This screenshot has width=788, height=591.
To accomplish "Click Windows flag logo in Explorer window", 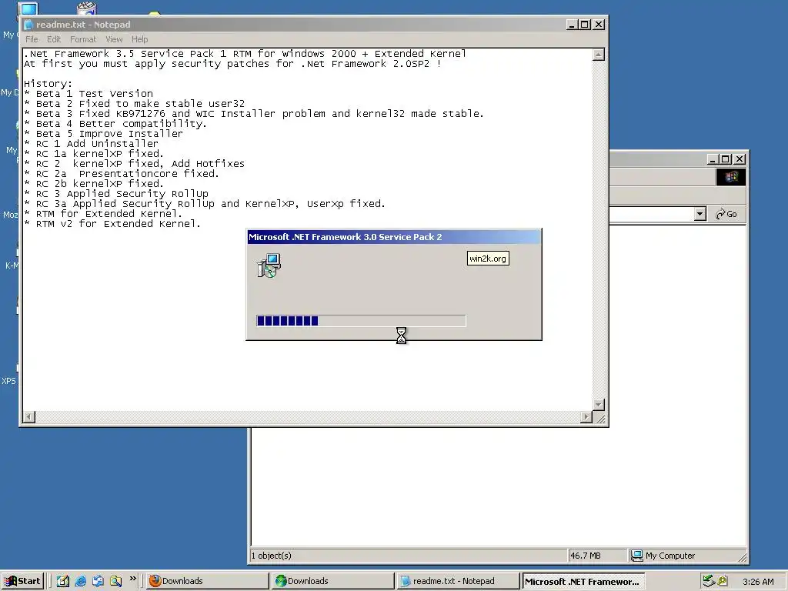I will [731, 177].
